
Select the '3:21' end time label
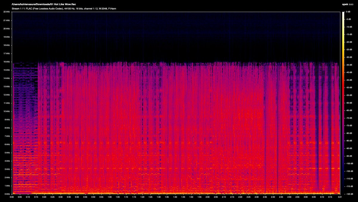(340, 197)
